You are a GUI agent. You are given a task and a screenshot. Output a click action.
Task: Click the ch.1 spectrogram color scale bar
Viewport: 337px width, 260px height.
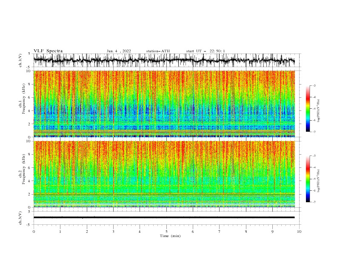[x=308, y=109]
